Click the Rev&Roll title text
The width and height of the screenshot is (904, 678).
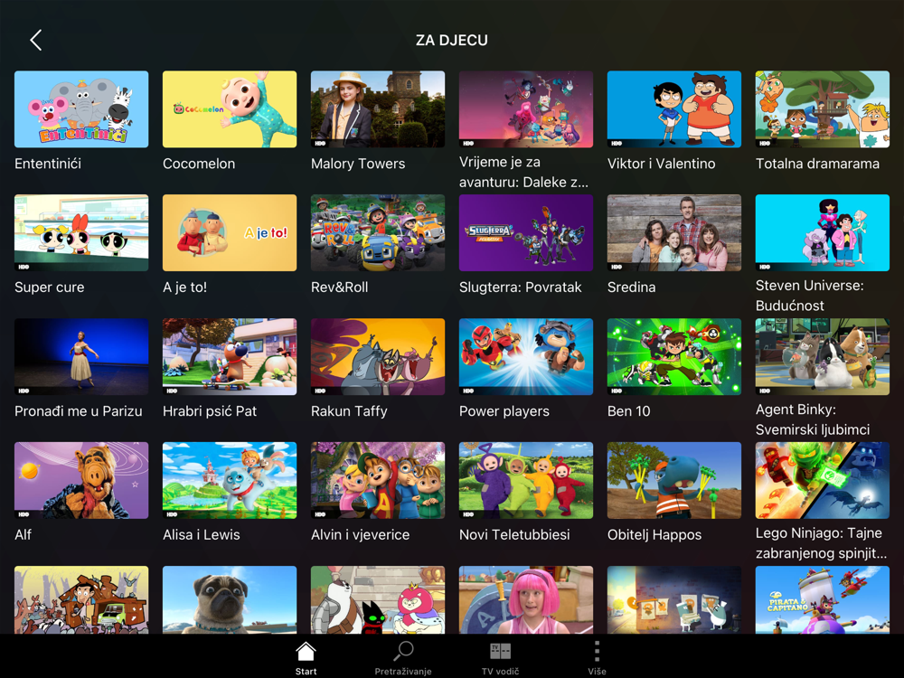tap(340, 287)
